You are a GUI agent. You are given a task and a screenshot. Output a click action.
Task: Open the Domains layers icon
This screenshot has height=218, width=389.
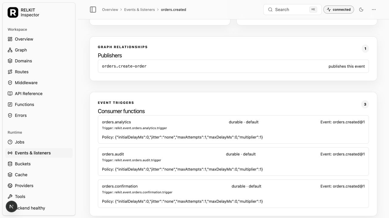pos(10,61)
